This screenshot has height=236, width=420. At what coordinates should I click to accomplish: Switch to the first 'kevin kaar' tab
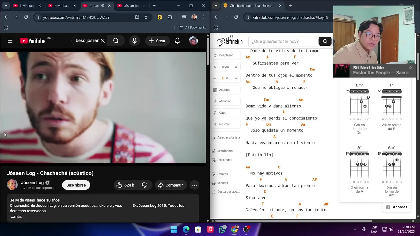28,6
